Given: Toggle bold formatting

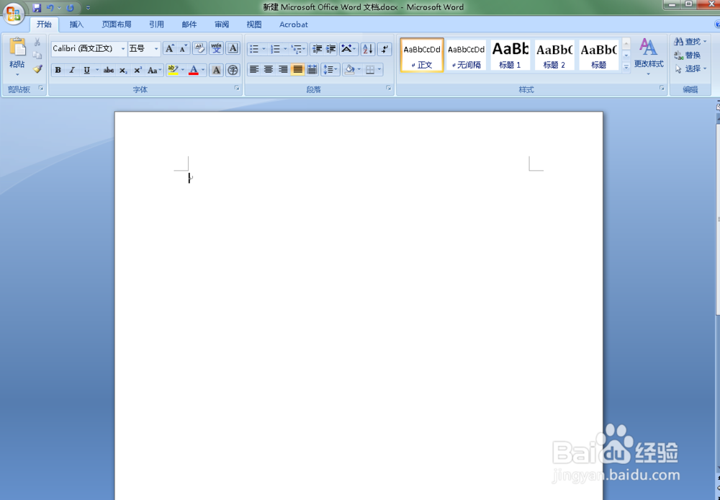Looking at the screenshot, I should (58, 70).
